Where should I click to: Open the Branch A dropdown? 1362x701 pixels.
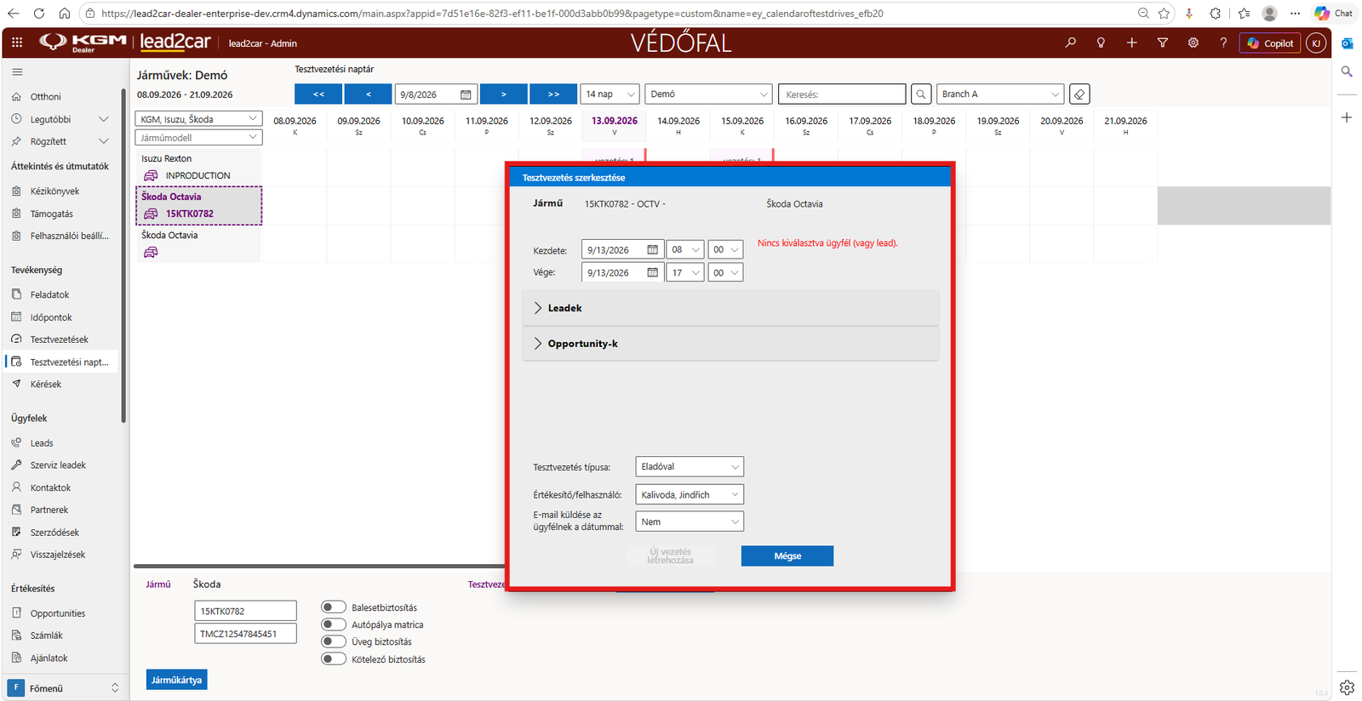tap(1000, 94)
